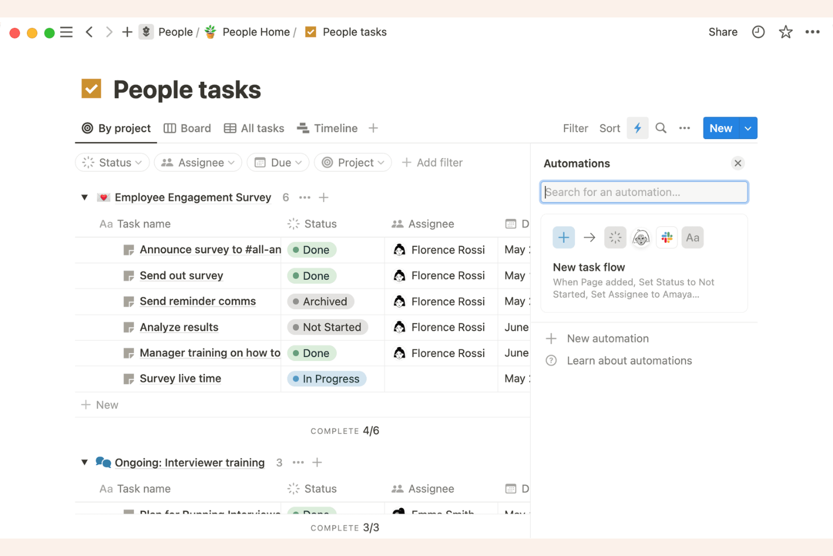This screenshot has width=833, height=556.
Task: Open the Status filter dropdown
Action: [x=112, y=163]
